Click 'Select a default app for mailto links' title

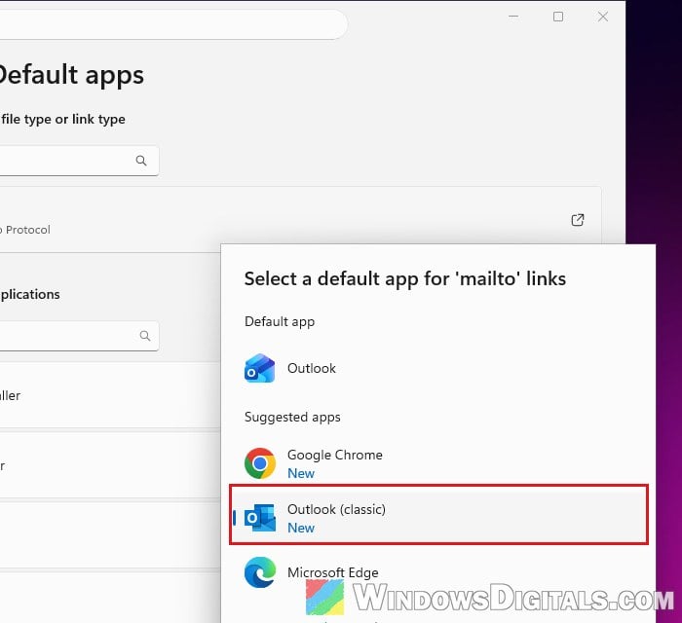[x=405, y=279]
